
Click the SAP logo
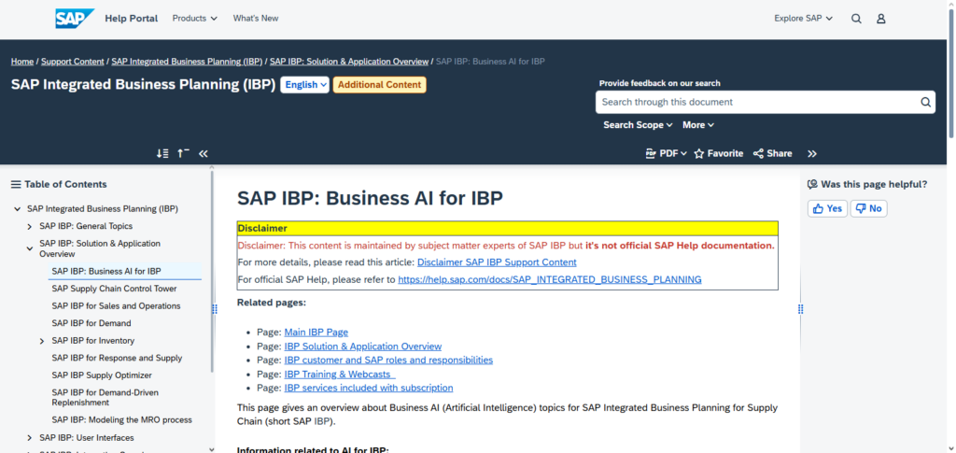(x=75, y=19)
